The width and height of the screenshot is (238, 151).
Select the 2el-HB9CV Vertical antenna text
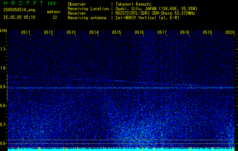[x=147, y=18]
